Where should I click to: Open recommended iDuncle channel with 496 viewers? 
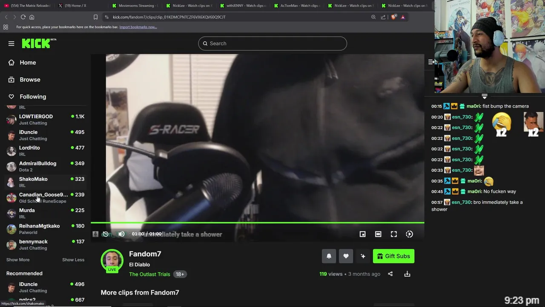[45, 287]
